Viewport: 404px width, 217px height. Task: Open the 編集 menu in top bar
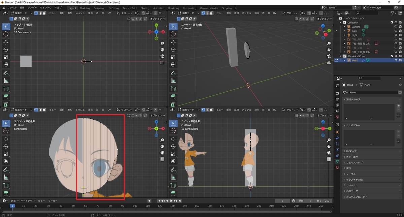[x=22, y=8]
